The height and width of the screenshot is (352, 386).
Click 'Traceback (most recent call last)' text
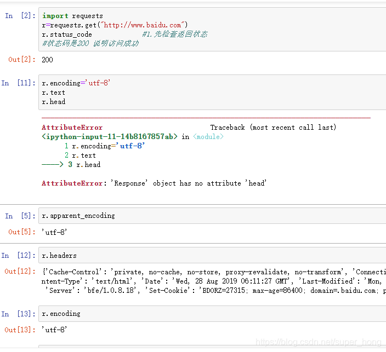pos(273,128)
